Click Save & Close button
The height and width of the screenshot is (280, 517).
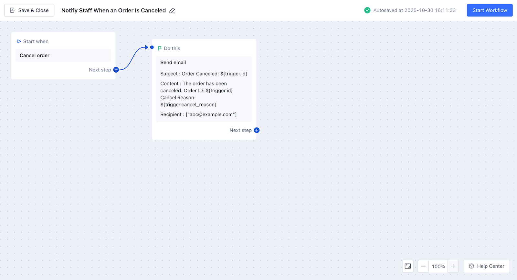[x=29, y=10]
